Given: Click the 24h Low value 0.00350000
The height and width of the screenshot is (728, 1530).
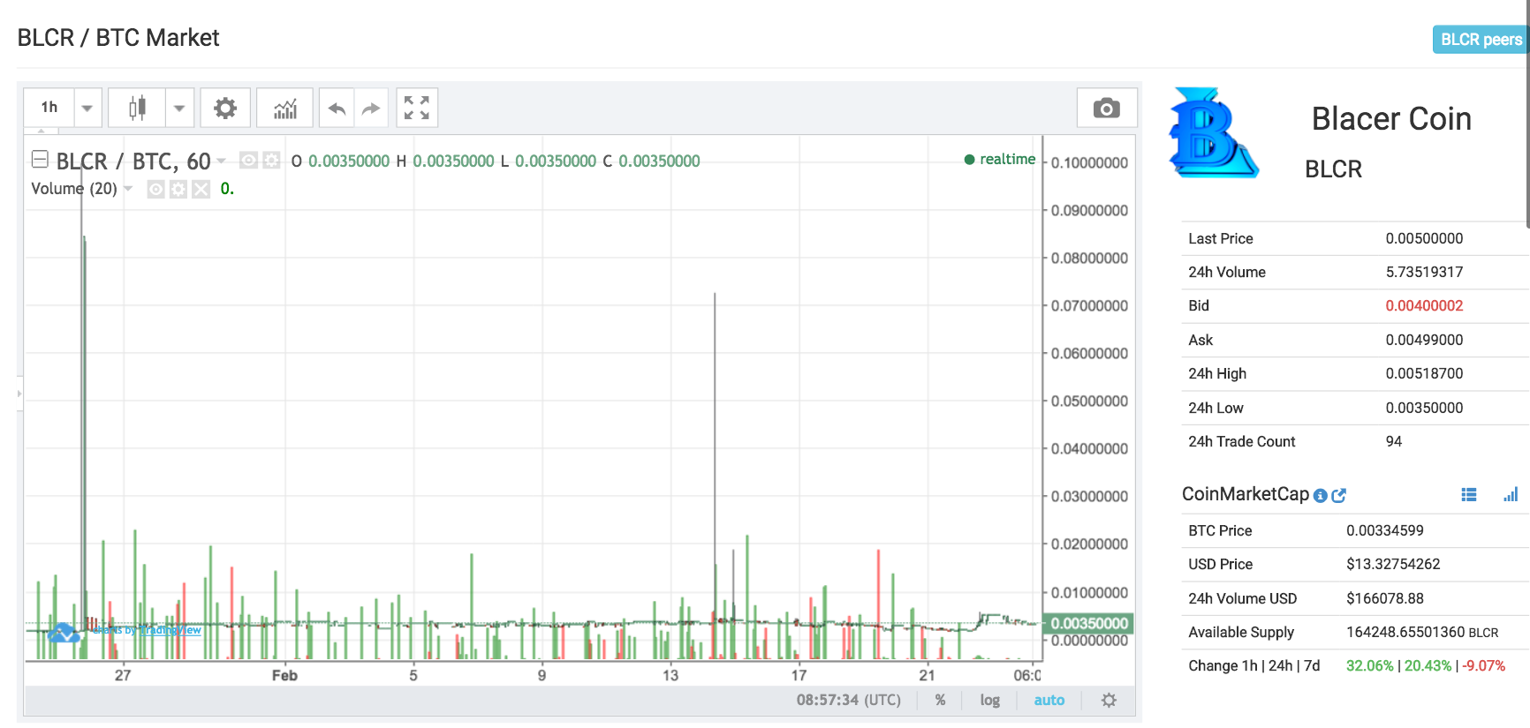Looking at the screenshot, I should (x=1424, y=408).
